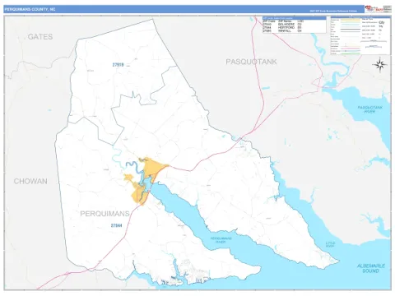Screen dimensions: 395x296
Task: Click the LITTLE RIVER label
Action: (x=330, y=244)
